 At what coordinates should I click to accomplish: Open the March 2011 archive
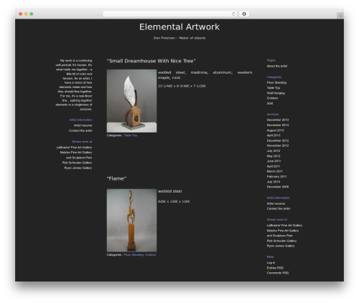pos(274,171)
